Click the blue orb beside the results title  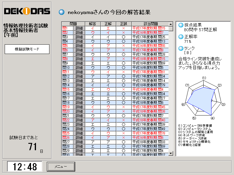(61, 12)
